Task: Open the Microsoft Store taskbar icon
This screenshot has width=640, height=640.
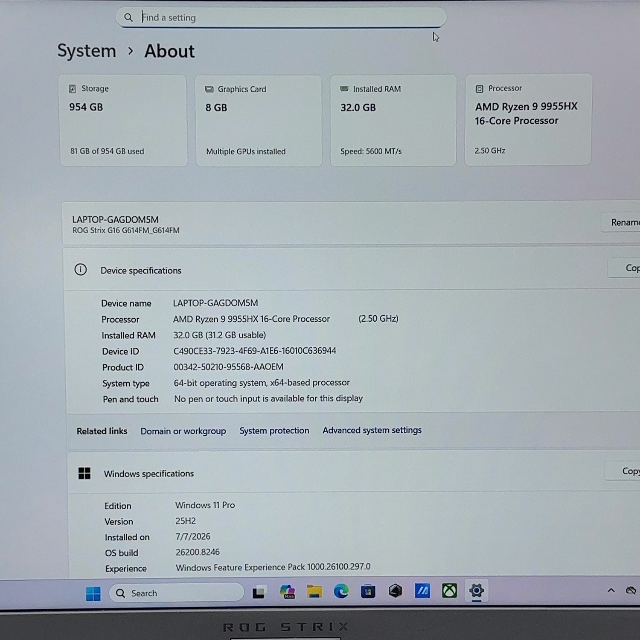Action: 368,591
